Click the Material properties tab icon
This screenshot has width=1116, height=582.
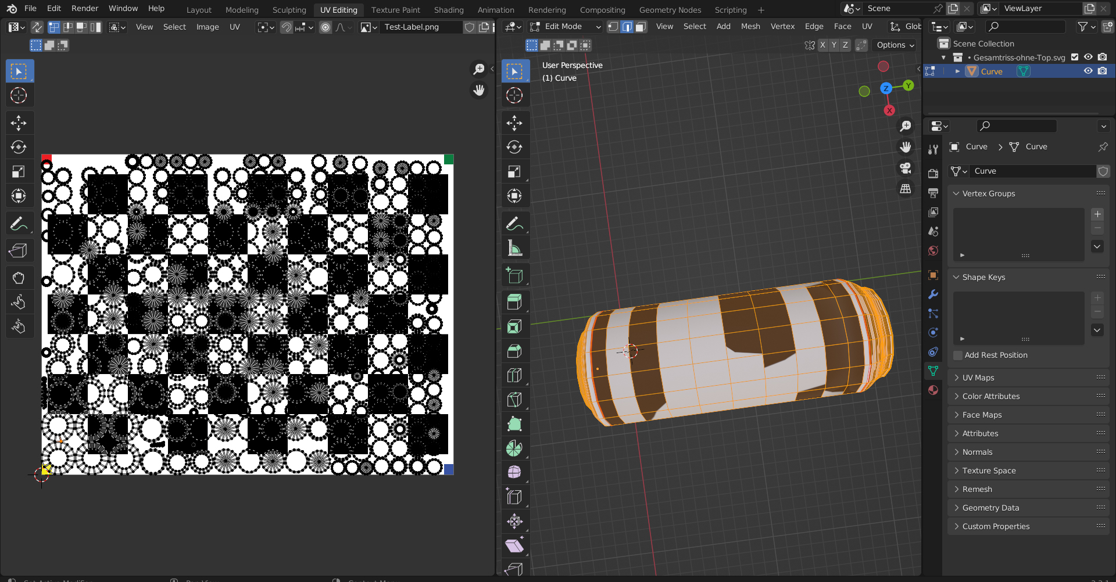click(933, 390)
